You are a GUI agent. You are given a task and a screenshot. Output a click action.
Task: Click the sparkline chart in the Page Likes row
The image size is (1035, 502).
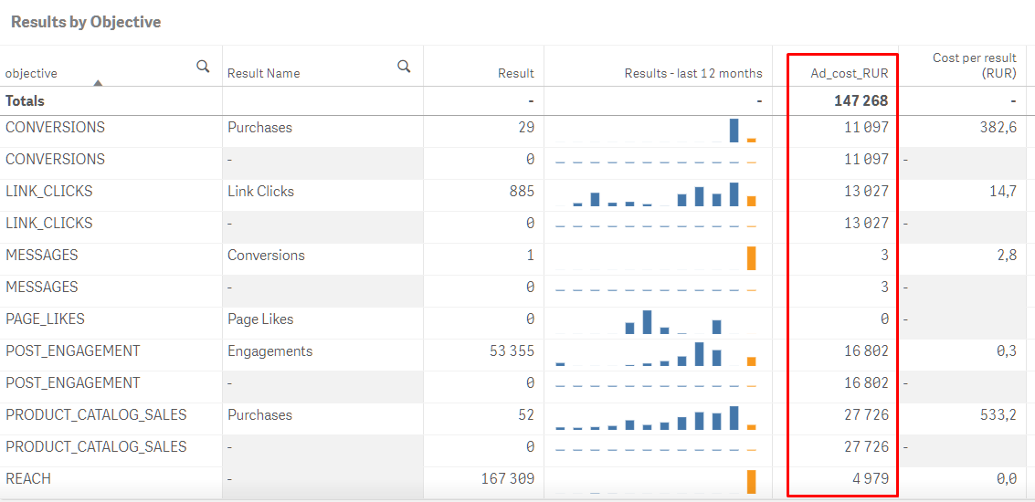point(658,321)
